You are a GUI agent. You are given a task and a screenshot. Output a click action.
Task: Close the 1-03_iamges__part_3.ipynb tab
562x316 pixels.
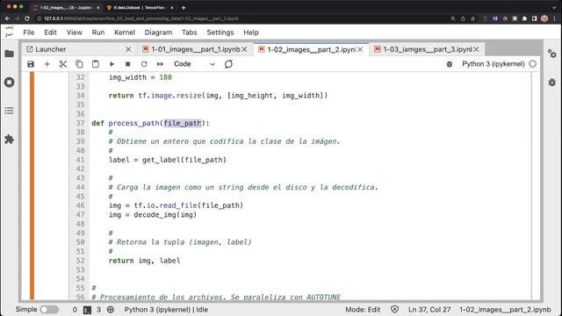tap(476, 49)
